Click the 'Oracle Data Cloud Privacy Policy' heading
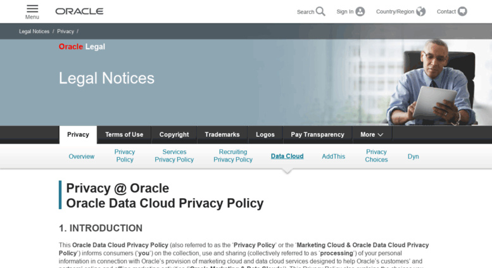 tap(165, 203)
